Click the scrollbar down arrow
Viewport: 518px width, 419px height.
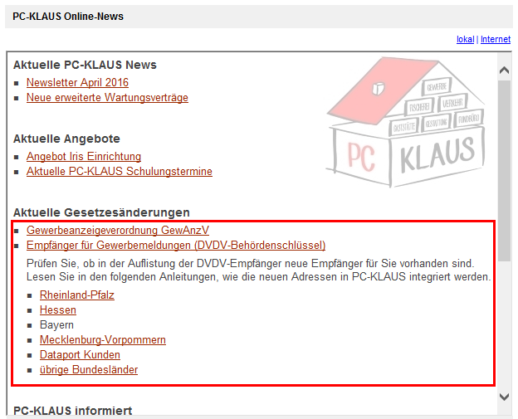point(504,397)
